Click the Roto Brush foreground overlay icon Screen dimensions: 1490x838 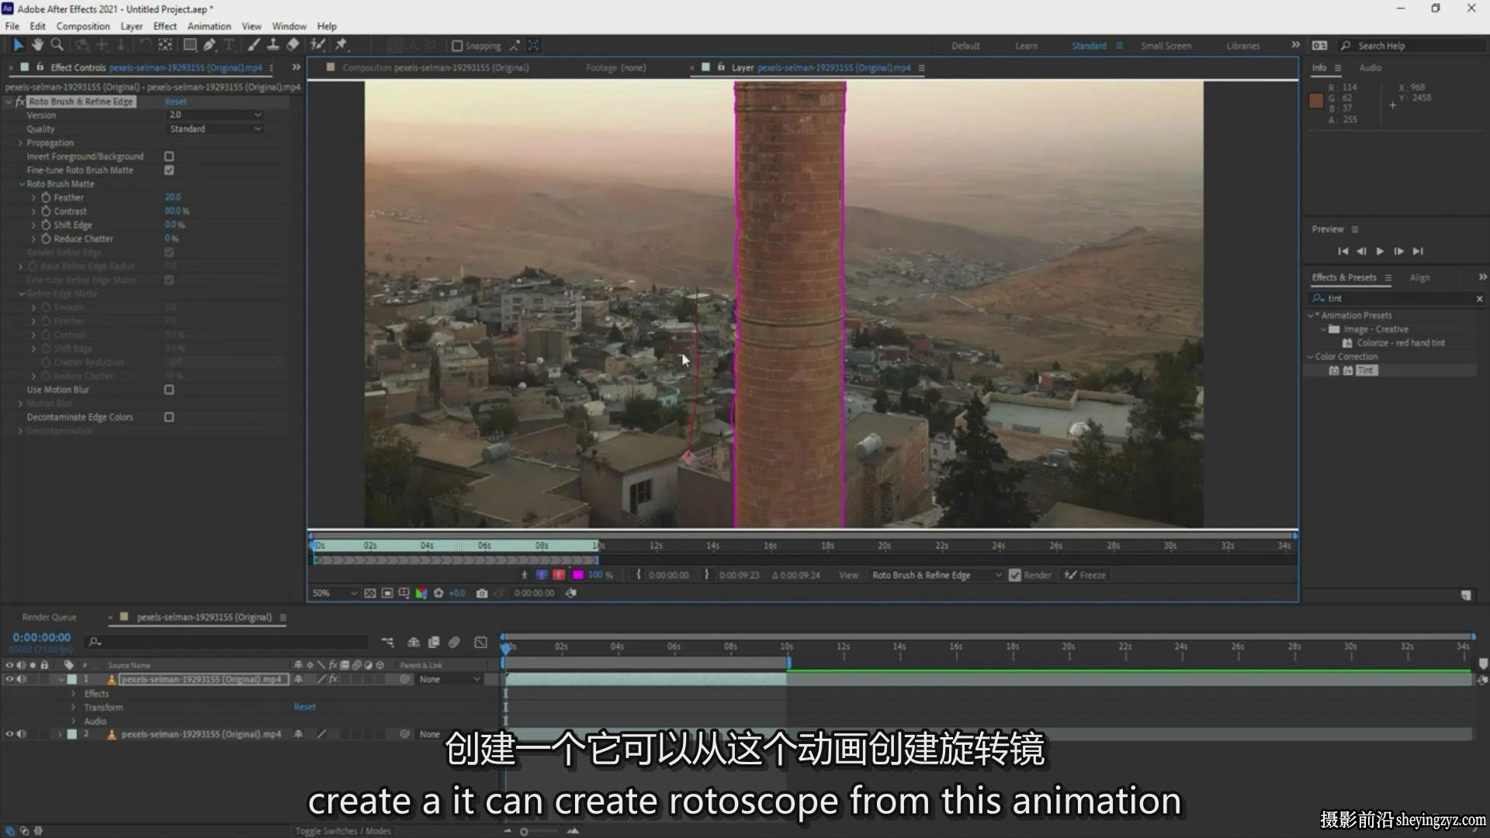pyautogui.click(x=542, y=575)
